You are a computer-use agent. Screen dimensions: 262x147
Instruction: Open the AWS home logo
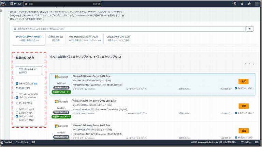click(3, 4)
